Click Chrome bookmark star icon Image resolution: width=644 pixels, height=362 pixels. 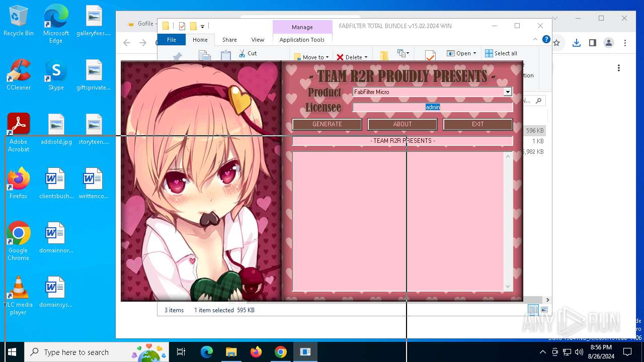point(557,43)
